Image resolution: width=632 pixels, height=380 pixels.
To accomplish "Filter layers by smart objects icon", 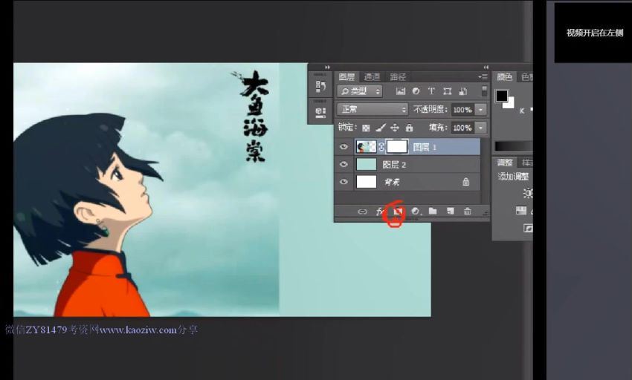I will click(463, 91).
